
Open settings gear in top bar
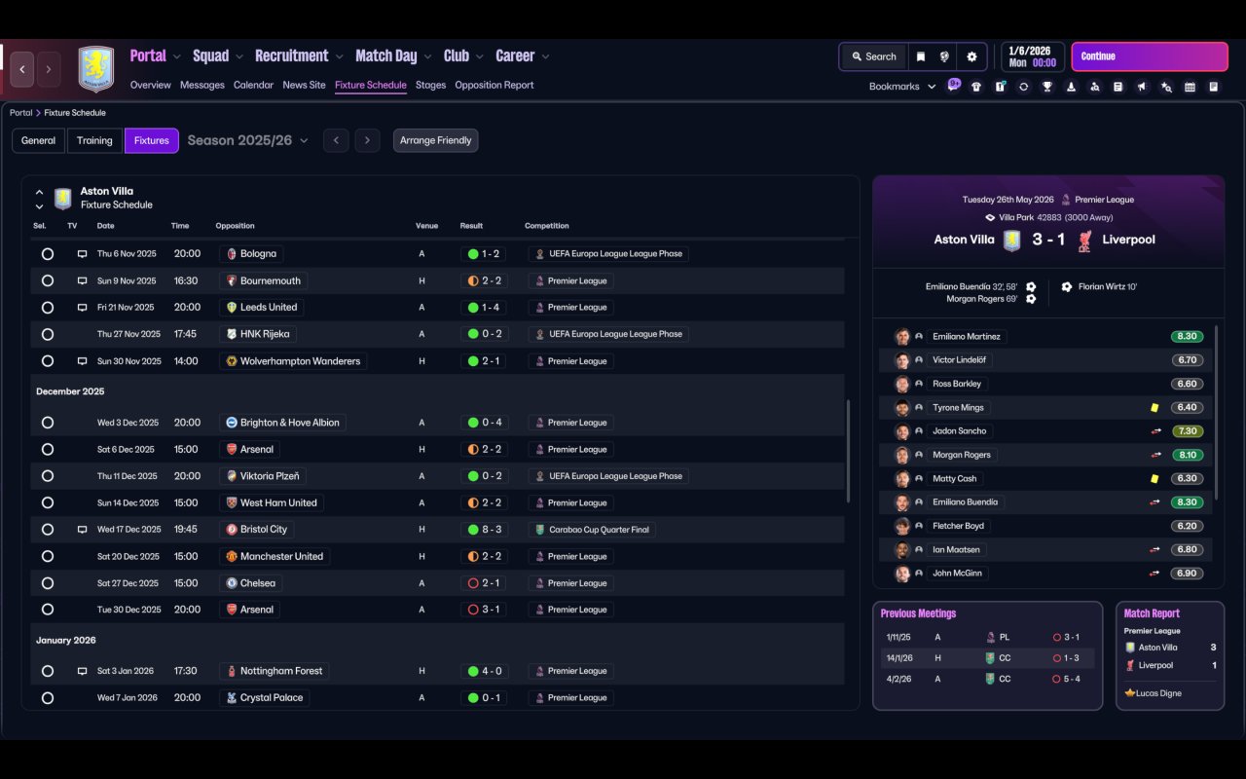971,56
